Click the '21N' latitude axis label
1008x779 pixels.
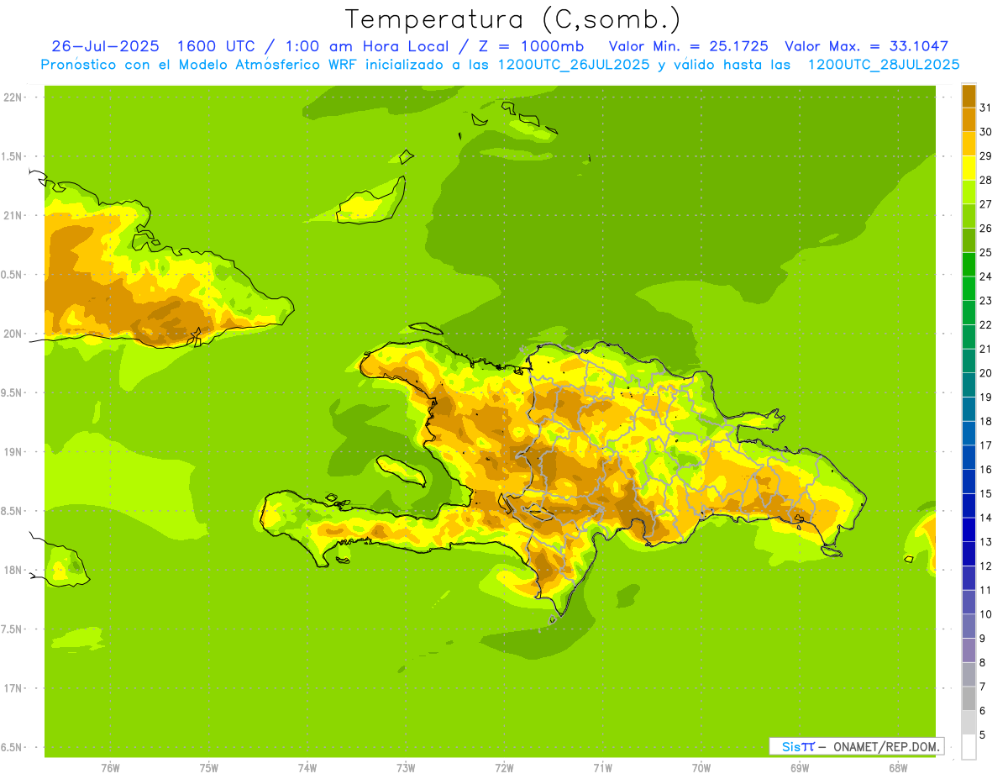click(x=13, y=216)
